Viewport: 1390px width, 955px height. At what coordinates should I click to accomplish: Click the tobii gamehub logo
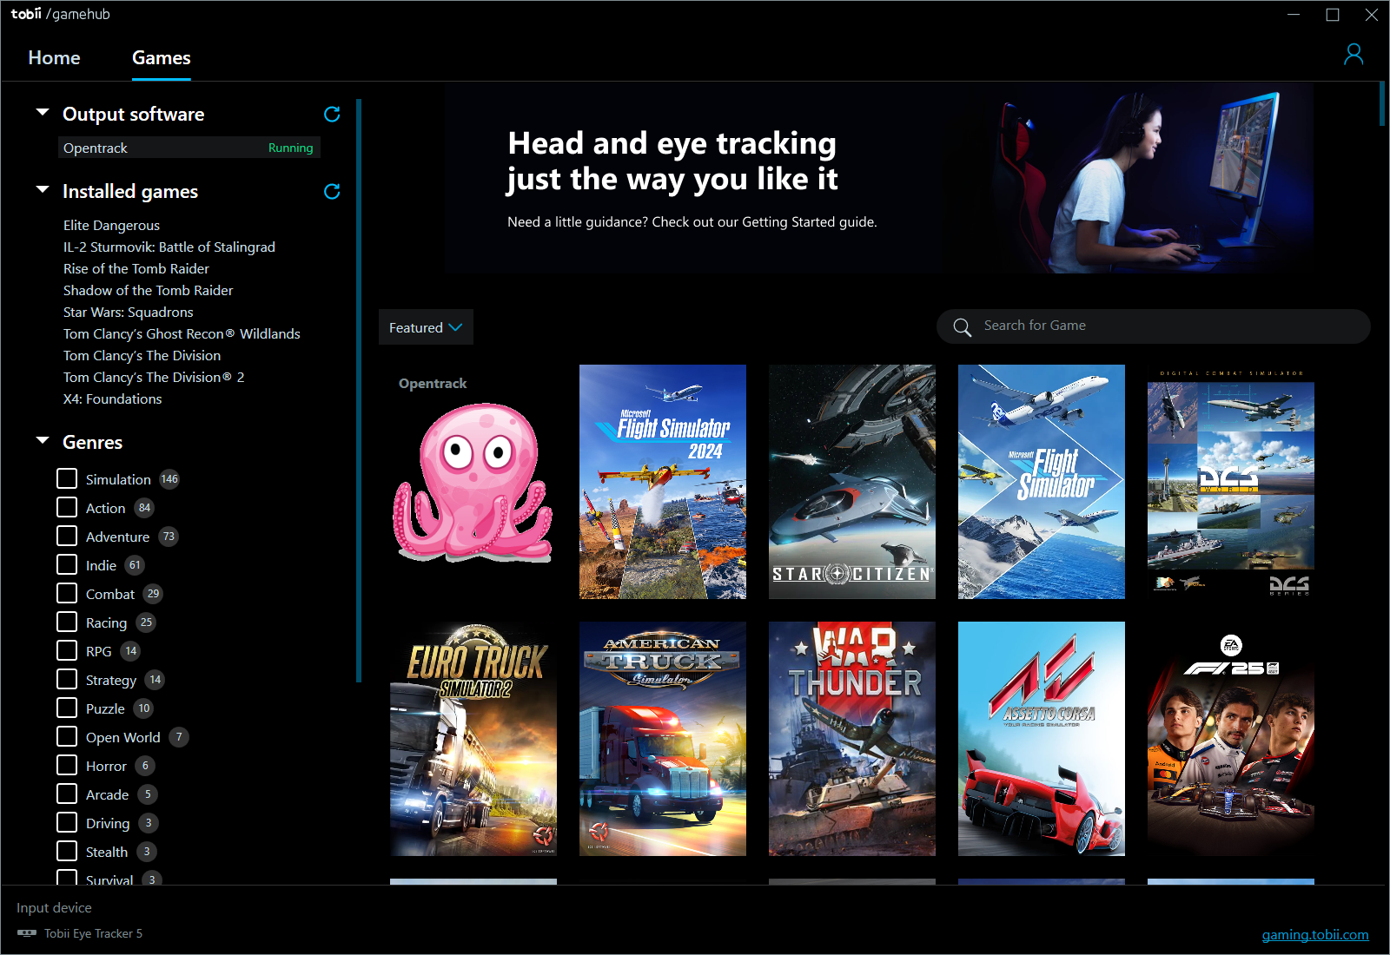click(61, 14)
